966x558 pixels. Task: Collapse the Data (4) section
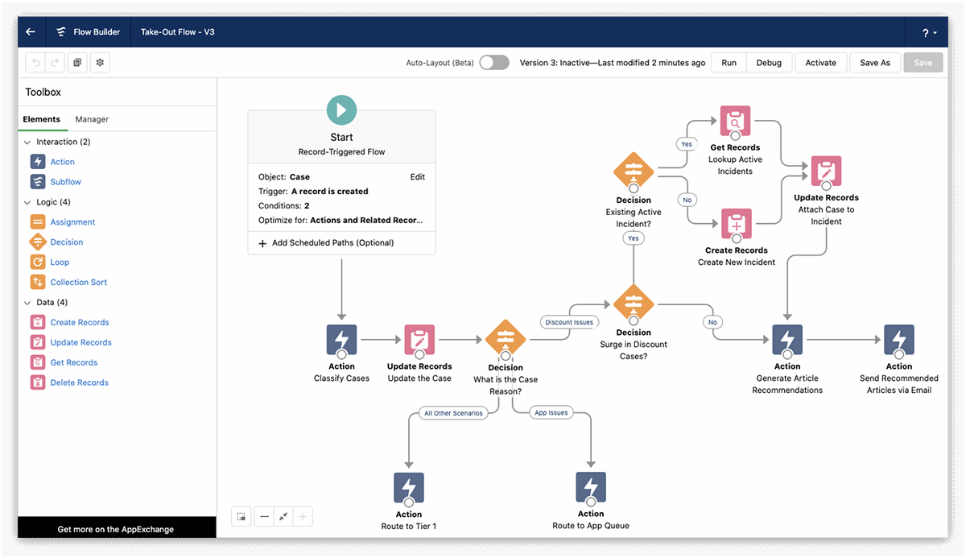27,302
